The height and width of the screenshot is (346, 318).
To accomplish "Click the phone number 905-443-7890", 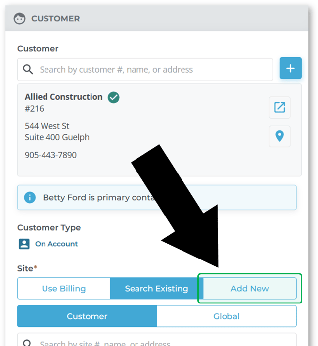I will [50, 155].
